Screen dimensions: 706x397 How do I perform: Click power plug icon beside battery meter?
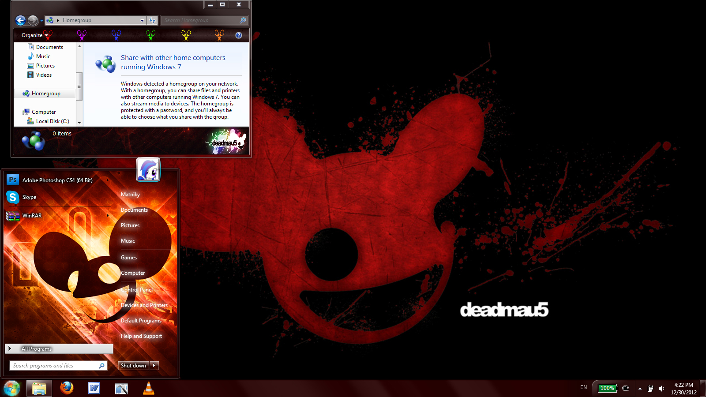[626, 389]
